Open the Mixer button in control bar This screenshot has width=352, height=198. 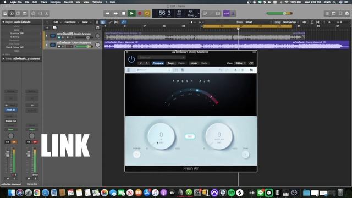40,13
